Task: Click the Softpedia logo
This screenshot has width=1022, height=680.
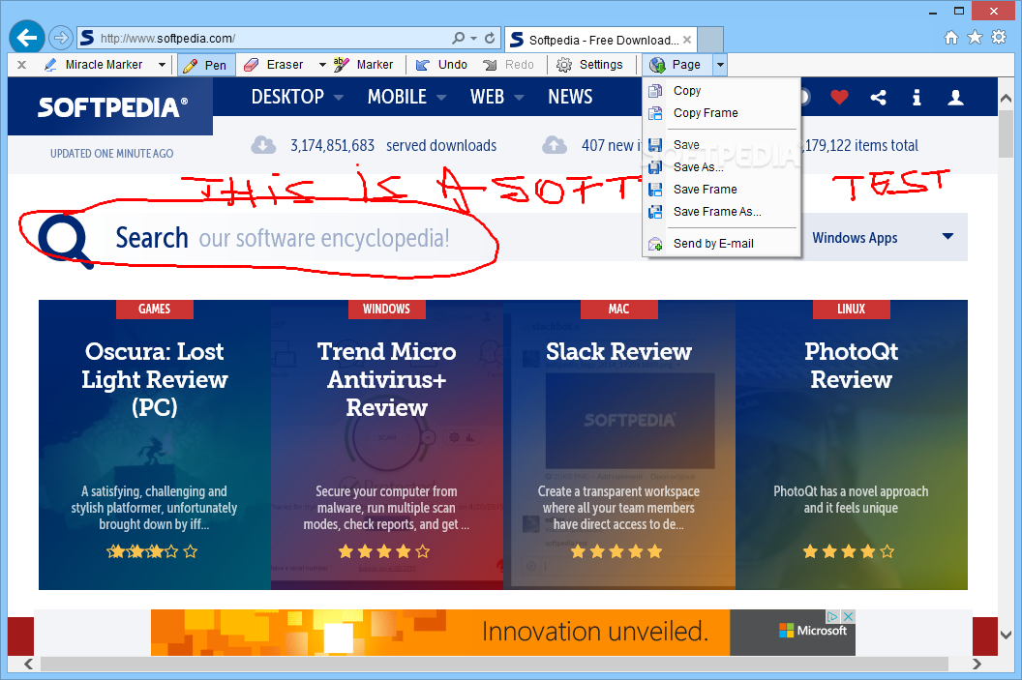Action: pyautogui.click(x=113, y=106)
